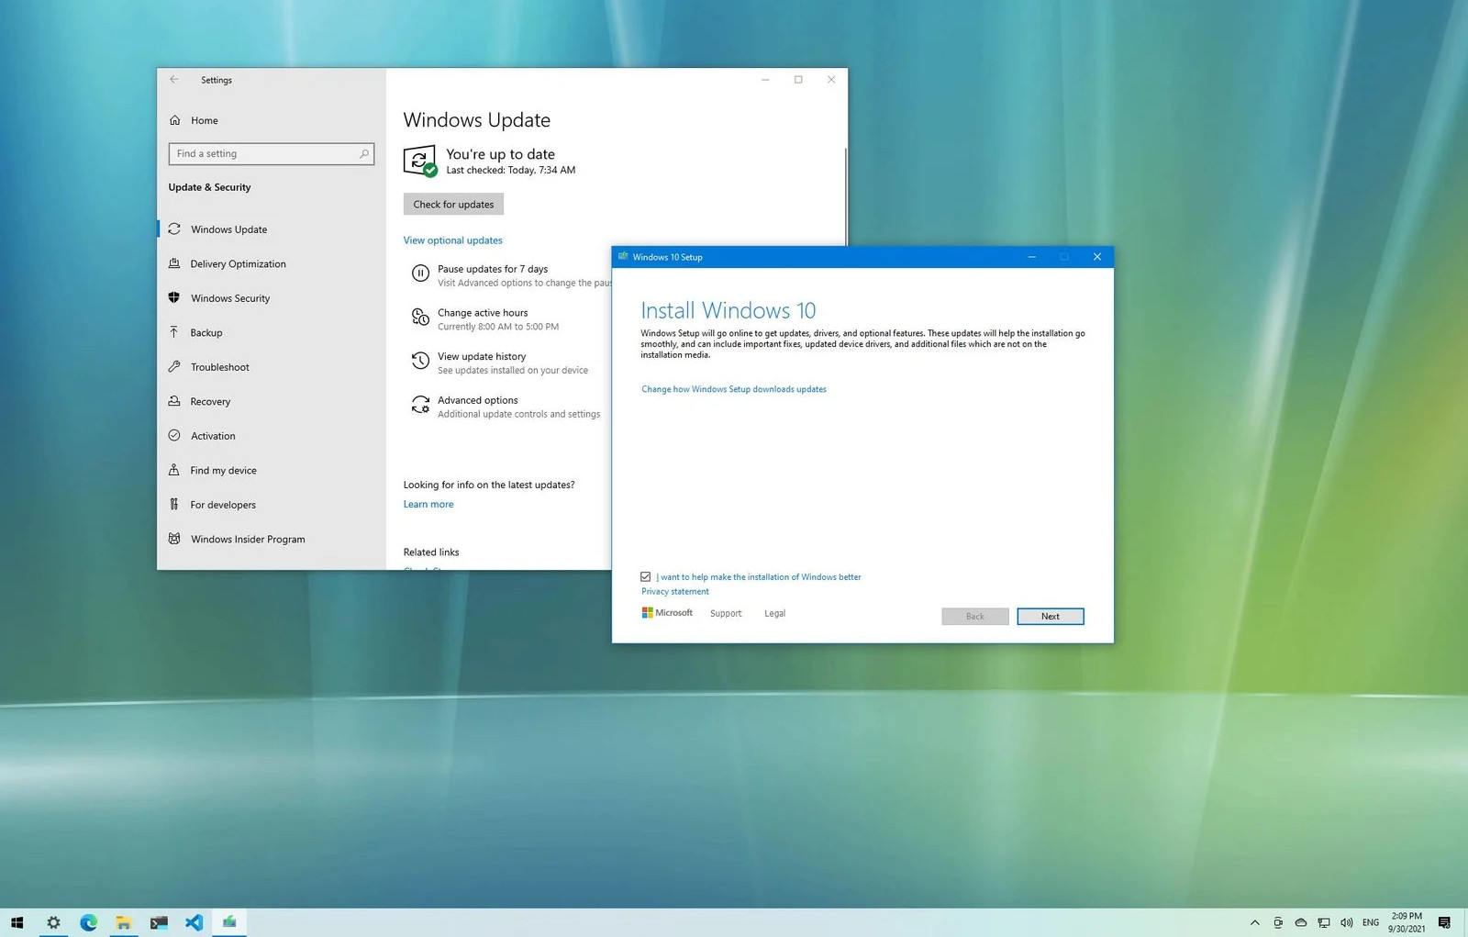
Task: Go to Home in Settings
Action: [204, 120]
